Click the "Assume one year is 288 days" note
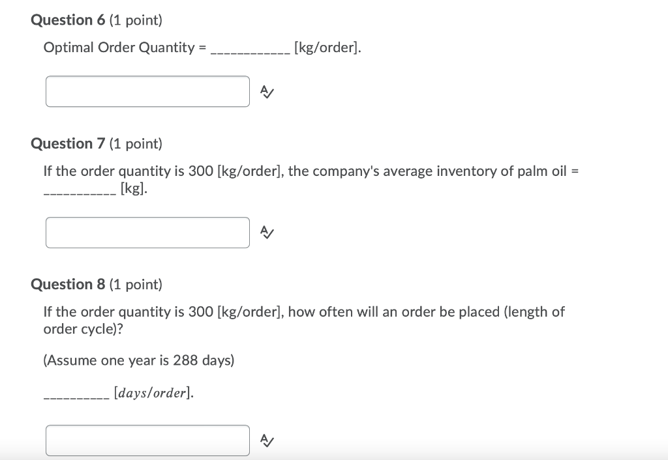 click(x=138, y=360)
